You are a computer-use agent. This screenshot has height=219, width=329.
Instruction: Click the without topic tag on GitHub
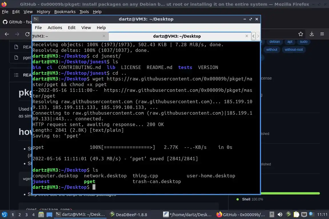pos(272,50)
